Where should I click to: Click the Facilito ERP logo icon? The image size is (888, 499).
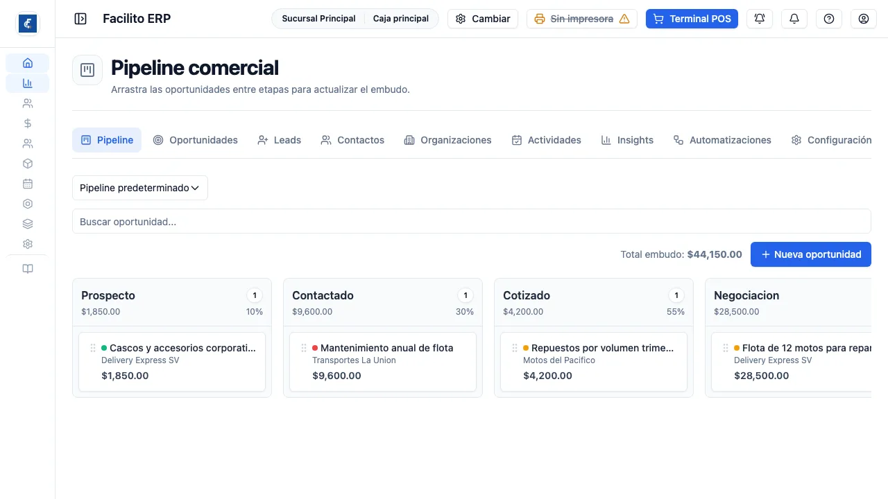(x=28, y=24)
